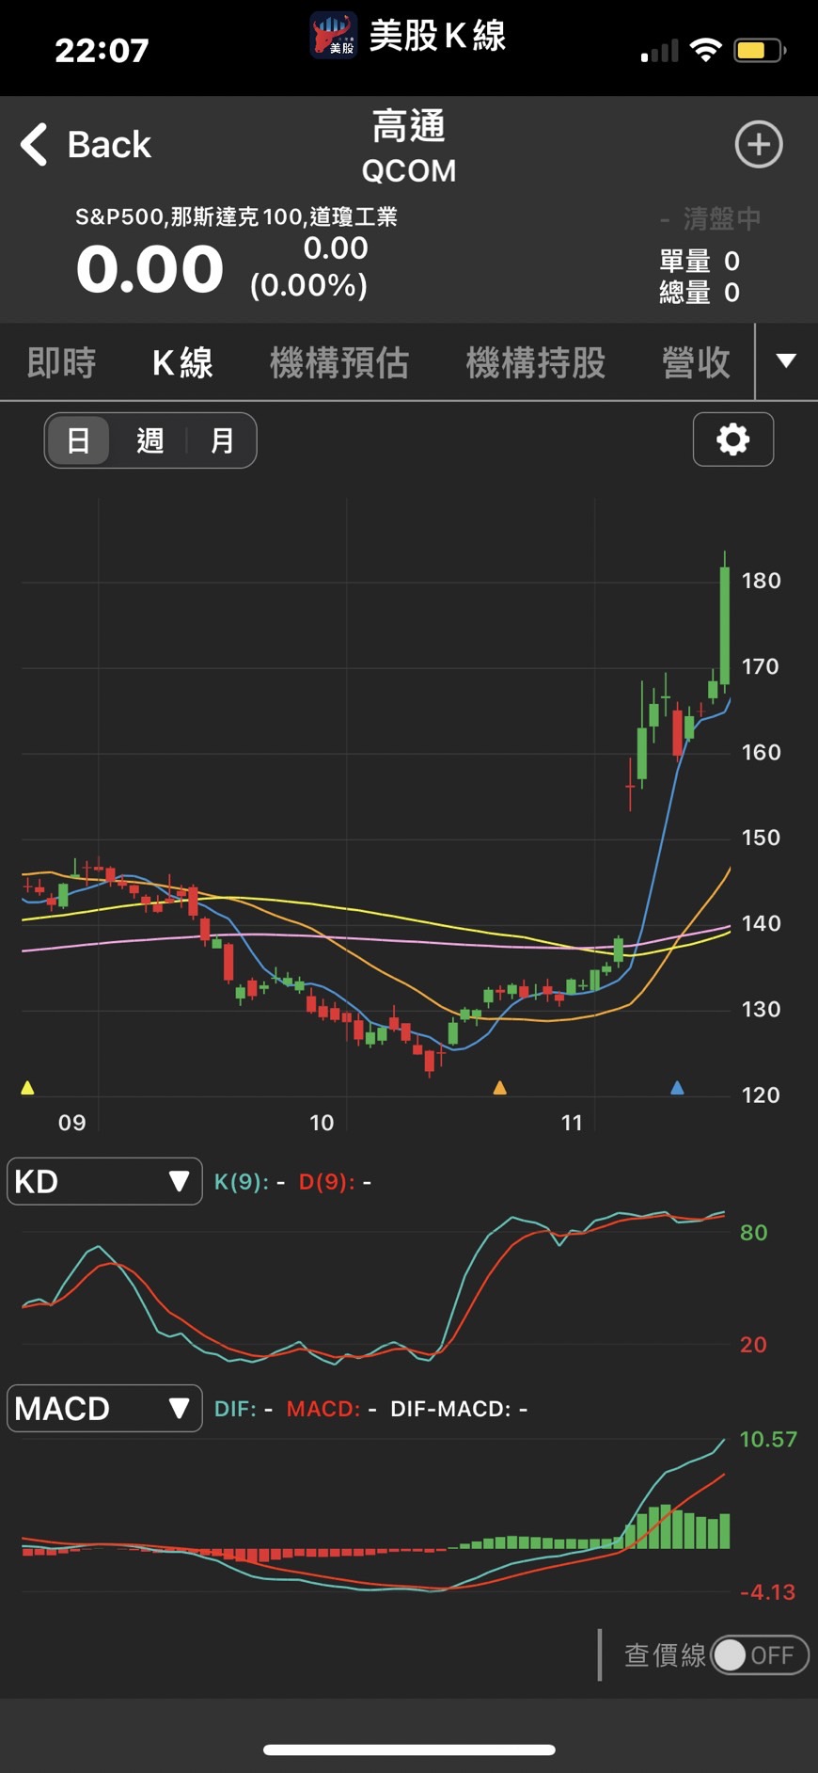This screenshot has height=1773, width=818.
Task: Tap the Back arrow chevron
Action: (34, 145)
